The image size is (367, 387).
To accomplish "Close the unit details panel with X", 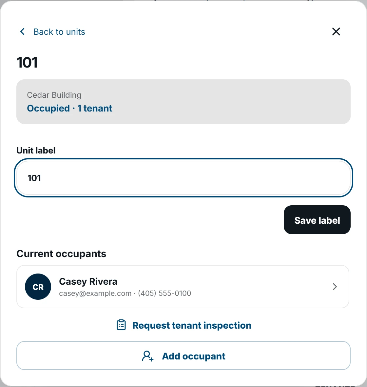I will 336,31.
